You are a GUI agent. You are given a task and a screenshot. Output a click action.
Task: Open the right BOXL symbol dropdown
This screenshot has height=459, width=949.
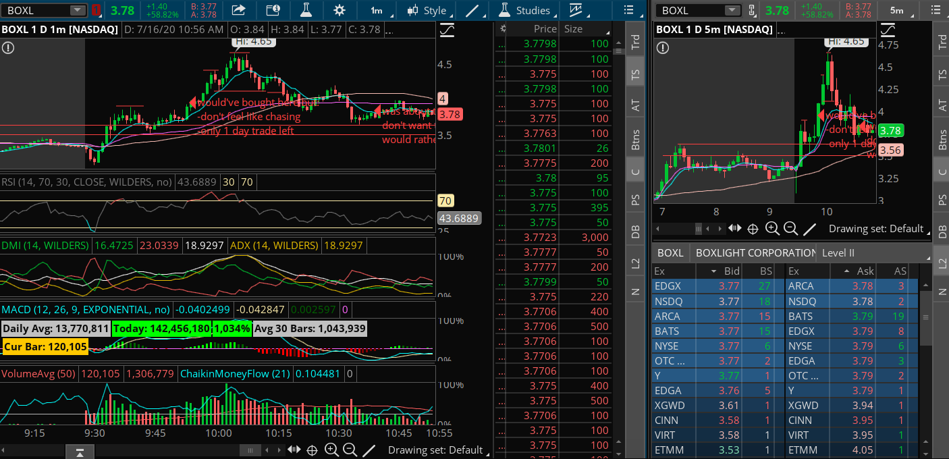(x=732, y=10)
